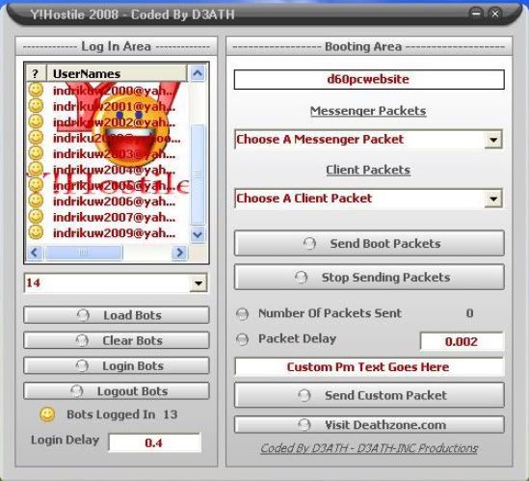Click the ? column header
529x481 pixels.
pyautogui.click(x=36, y=73)
